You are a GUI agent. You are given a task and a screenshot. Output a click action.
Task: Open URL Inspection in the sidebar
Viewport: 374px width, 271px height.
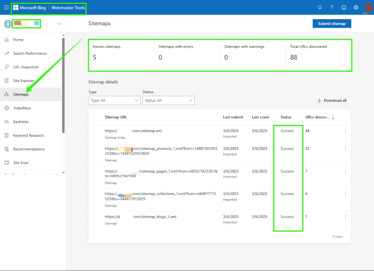click(x=30, y=67)
